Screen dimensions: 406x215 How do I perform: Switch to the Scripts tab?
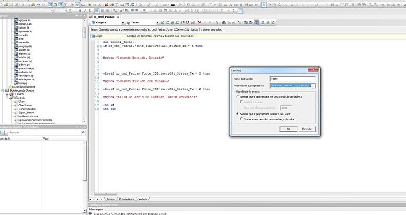click(x=142, y=199)
